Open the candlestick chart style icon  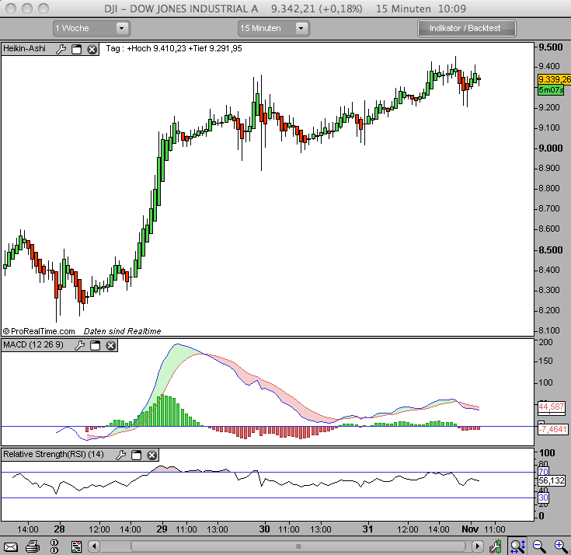click(x=496, y=546)
